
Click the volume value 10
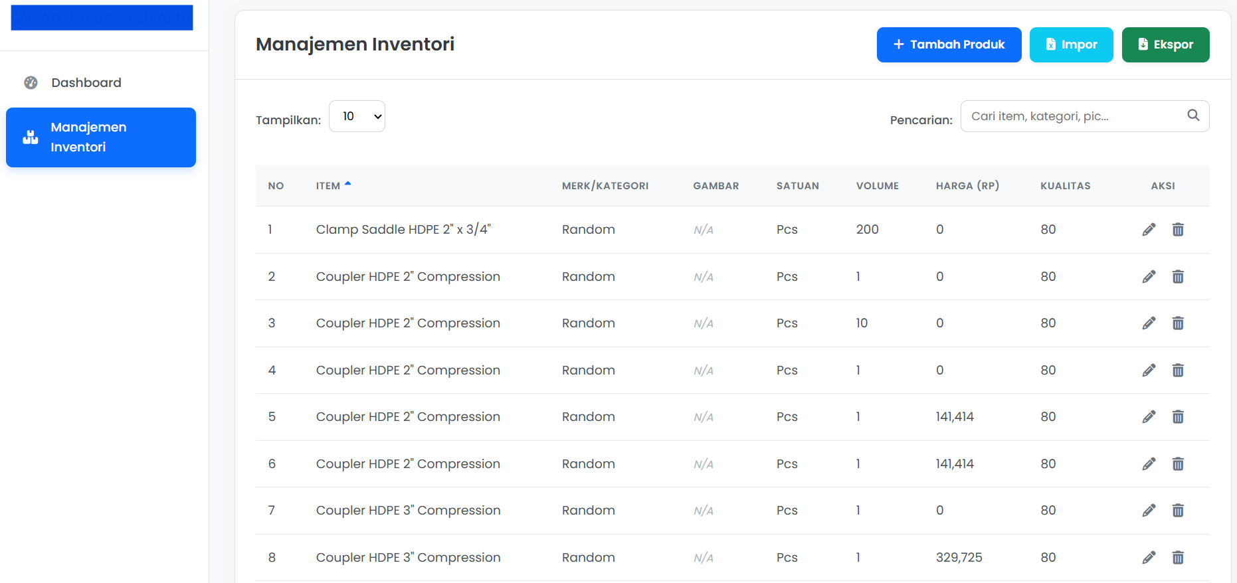862,323
